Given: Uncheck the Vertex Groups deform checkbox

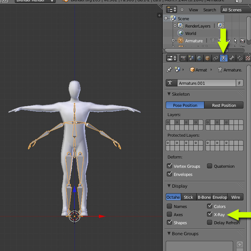Looking at the screenshot, I should tap(169, 166).
